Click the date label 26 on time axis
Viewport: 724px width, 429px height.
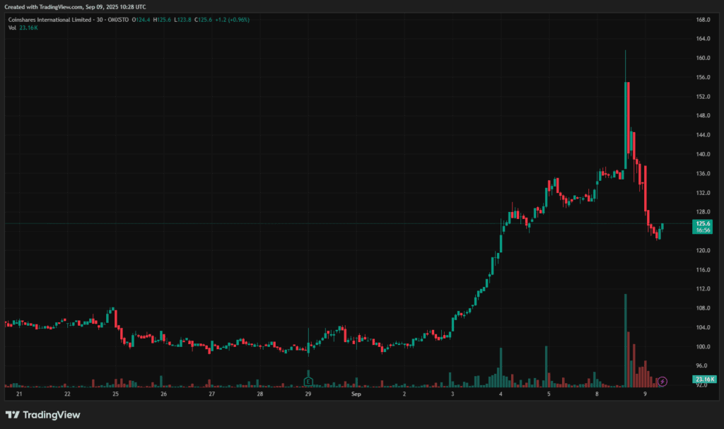(x=163, y=394)
